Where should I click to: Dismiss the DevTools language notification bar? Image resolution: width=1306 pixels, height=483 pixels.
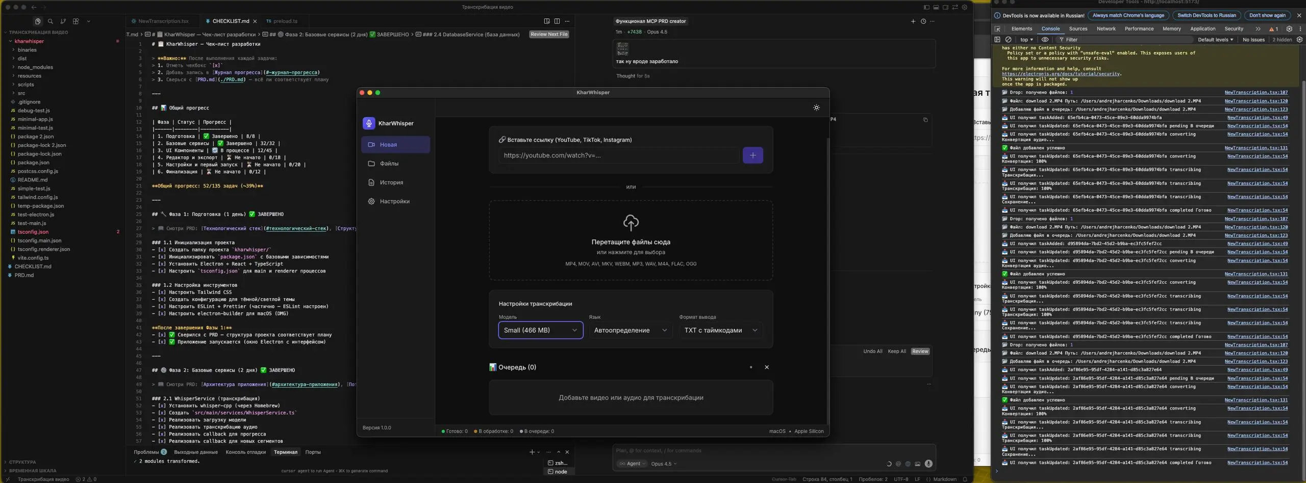pos(1299,16)
